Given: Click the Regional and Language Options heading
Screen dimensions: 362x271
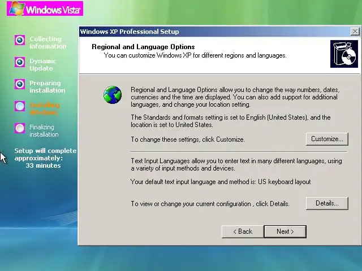Looking at the screenshot, I should pos(143,47).
